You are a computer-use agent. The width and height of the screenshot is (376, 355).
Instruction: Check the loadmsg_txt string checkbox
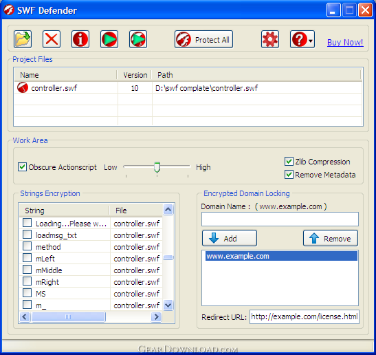(27, 235)
